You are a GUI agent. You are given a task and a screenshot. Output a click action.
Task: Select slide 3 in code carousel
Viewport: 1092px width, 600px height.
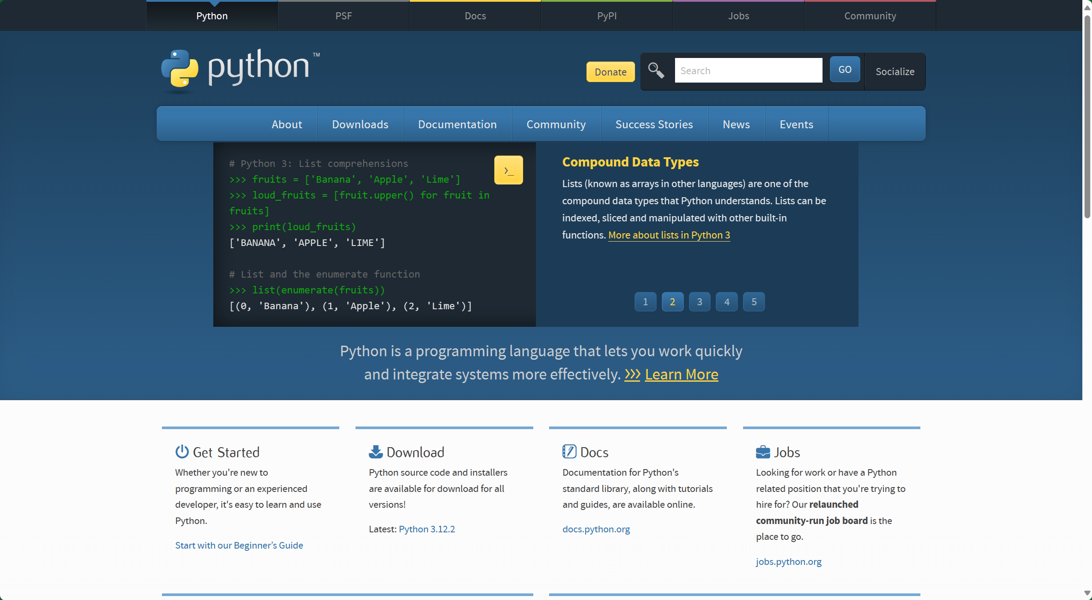(700, 302)
